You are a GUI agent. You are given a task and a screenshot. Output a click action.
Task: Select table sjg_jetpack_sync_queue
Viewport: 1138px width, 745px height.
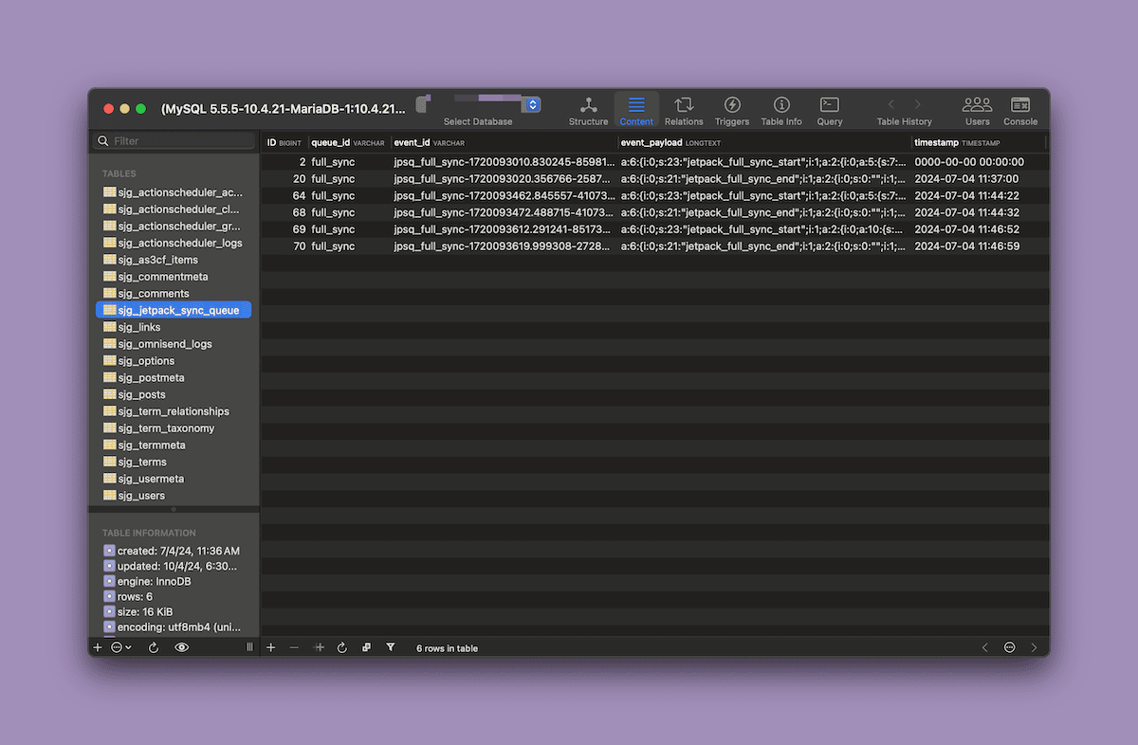[174, 310]
